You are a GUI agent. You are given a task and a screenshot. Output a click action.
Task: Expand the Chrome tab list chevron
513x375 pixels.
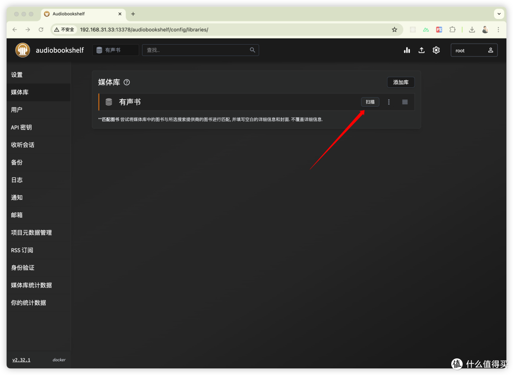[x=499, y=14]
